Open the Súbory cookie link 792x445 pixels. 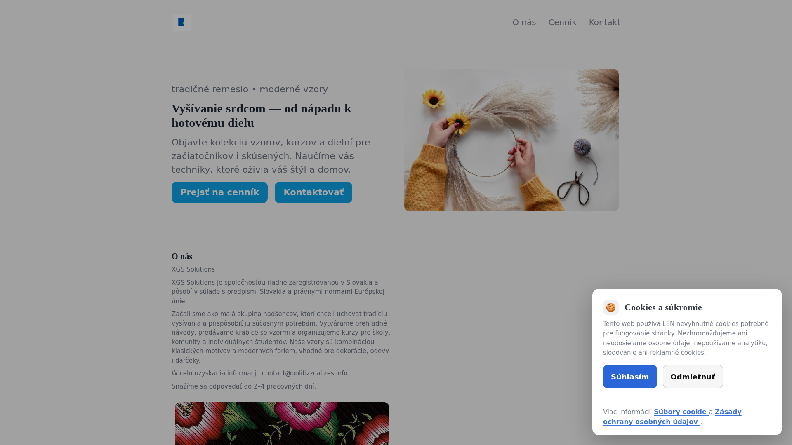[681, 412]
